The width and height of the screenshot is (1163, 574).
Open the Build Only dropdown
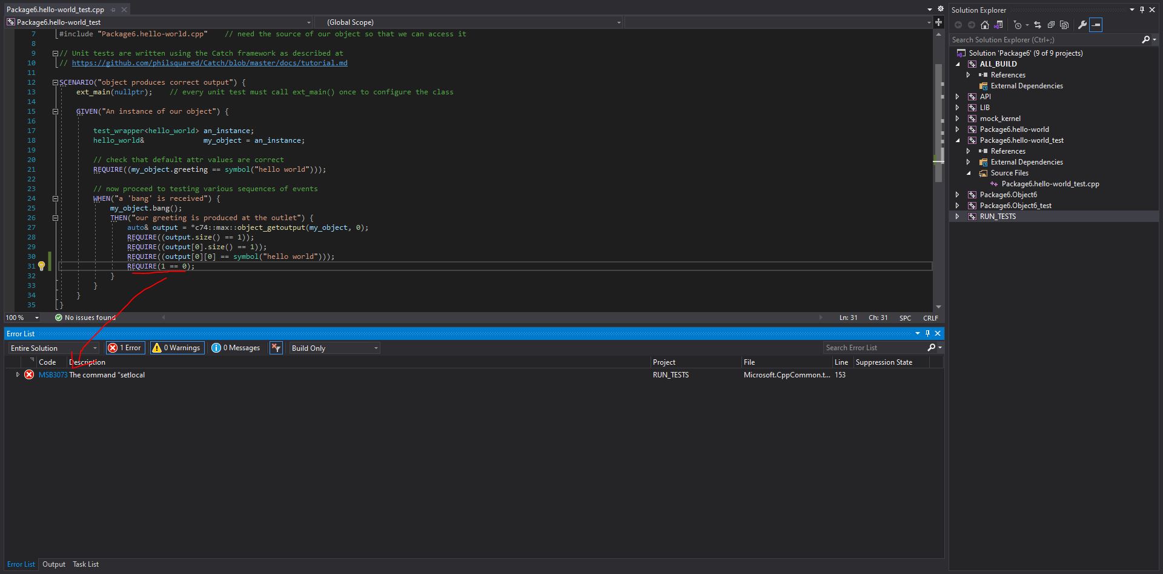334,348
